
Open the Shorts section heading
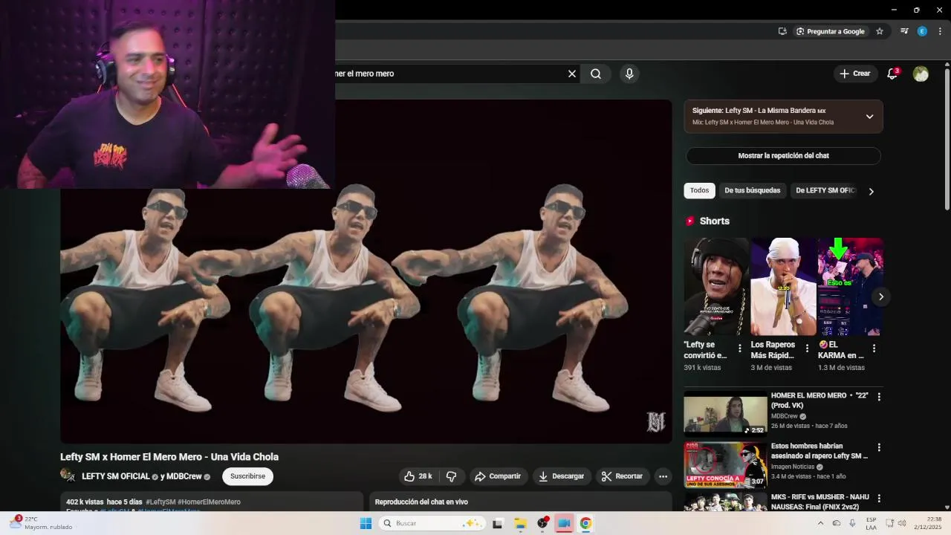coord(714,221)
